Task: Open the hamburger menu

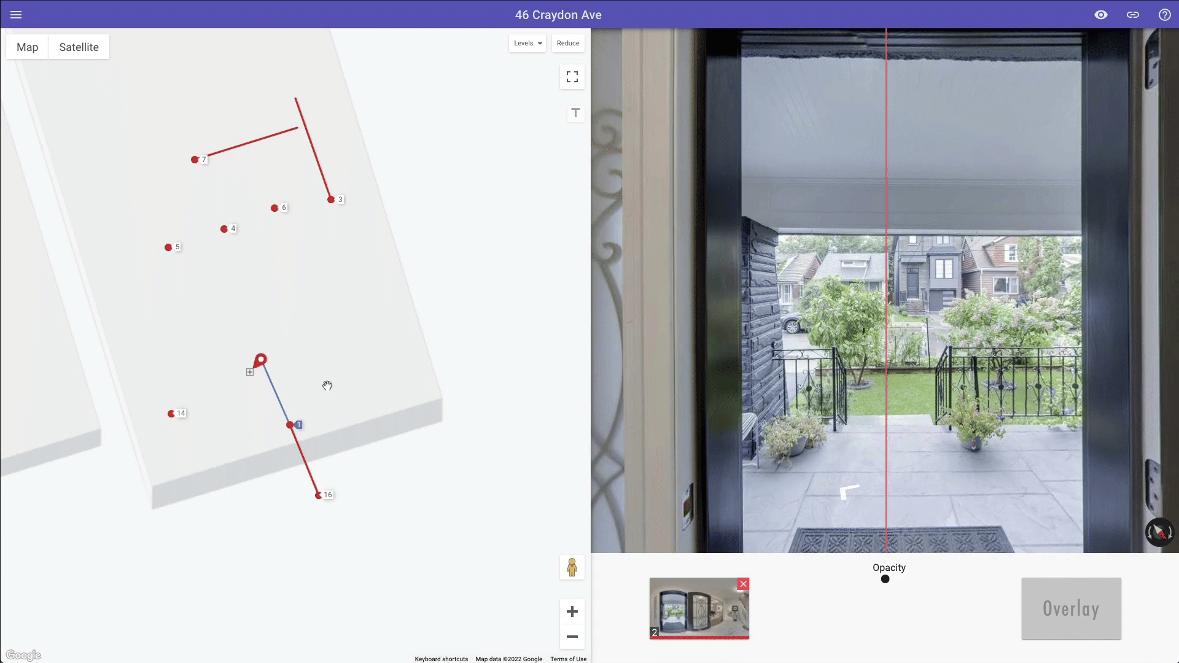Action: (x=16, y=15)
